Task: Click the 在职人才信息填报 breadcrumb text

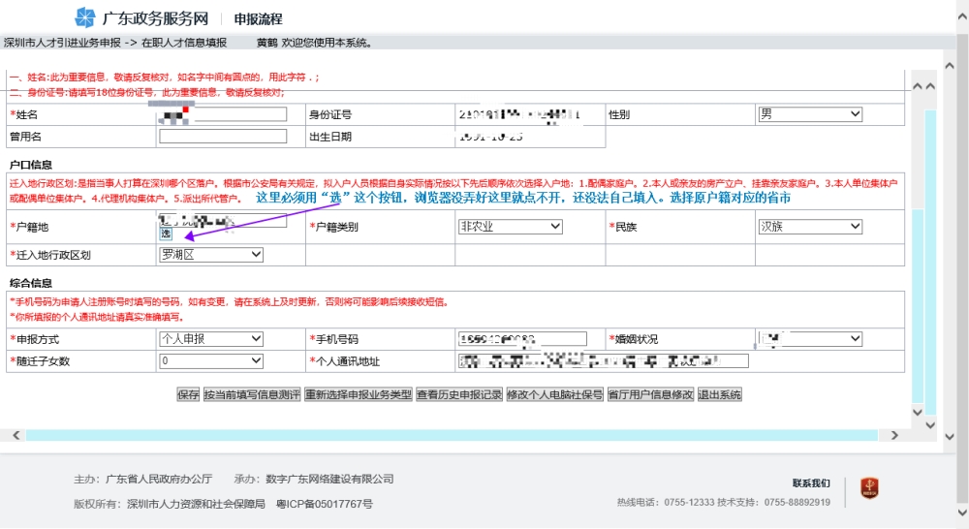Action: click(x=184, y=43)
